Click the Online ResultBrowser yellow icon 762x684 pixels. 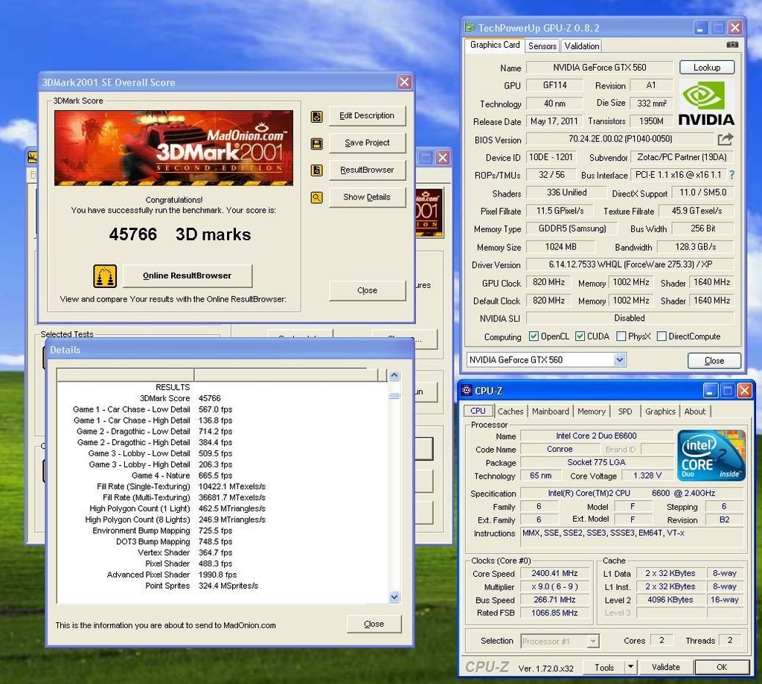pos(105,276)
